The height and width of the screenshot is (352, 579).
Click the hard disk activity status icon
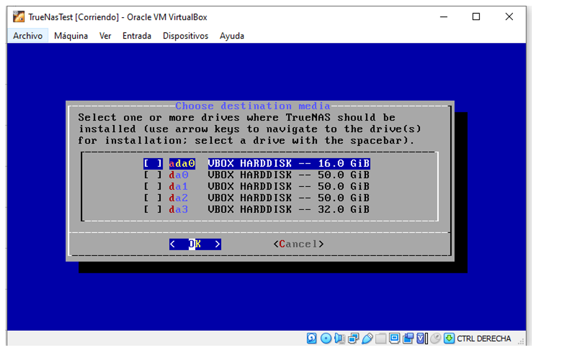coord(312,338)
